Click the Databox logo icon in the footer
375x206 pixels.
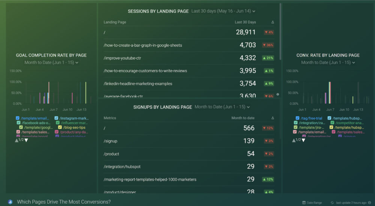click(x=10, y=202)
